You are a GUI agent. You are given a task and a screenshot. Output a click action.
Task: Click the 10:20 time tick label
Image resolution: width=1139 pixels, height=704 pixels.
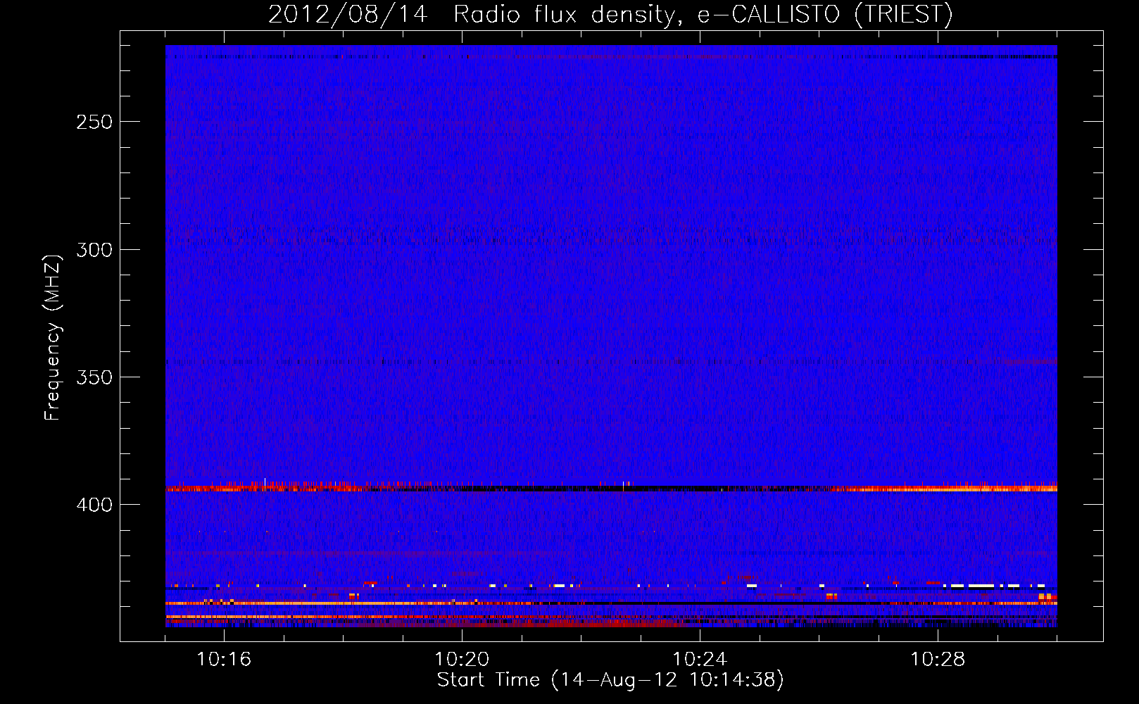(x=462, y=659)
